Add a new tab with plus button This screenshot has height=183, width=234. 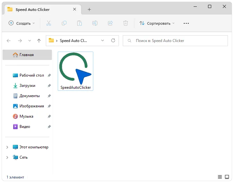coord(89,10)
